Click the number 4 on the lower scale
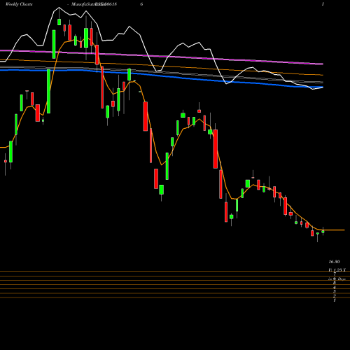 (x=335, y=287)
